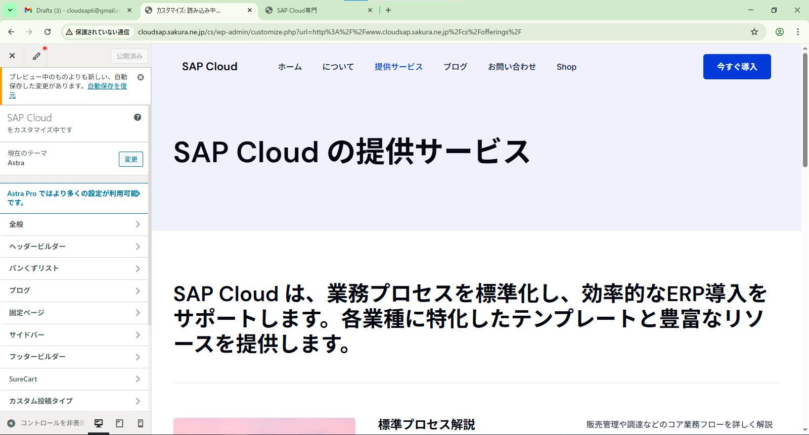
Task: Open a new browser tab
Action: coord(388,10)
